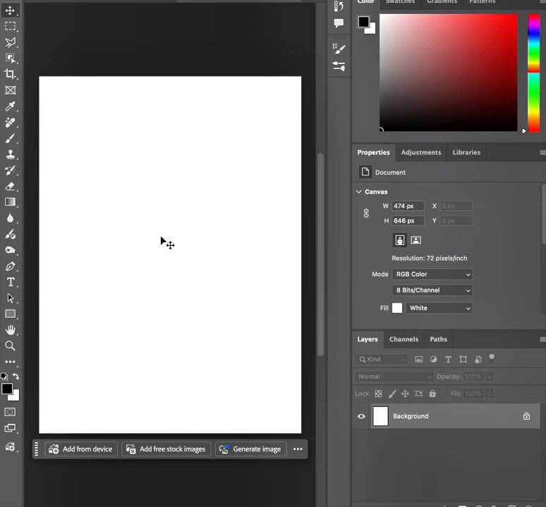Open the Fill White dropdown
546x507 pixels.
point(439,308)
